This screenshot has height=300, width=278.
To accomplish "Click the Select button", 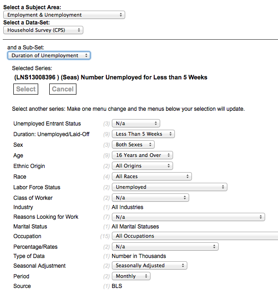I will pos(26,89).
